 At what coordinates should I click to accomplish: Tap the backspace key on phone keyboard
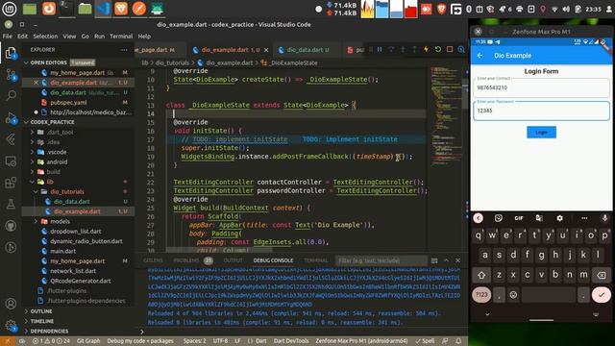click(x=601, y=276)
